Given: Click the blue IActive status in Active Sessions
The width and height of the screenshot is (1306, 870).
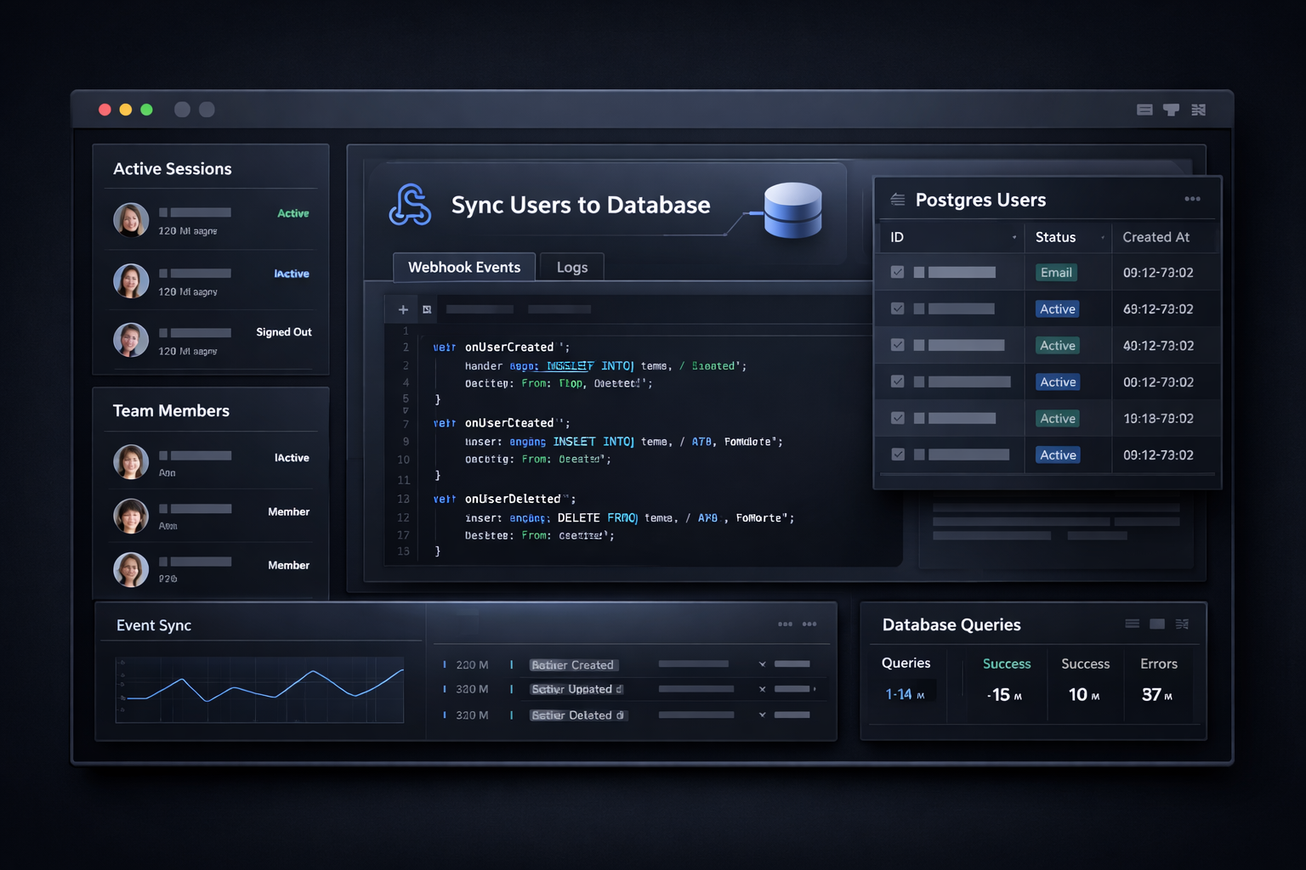Looking at the screenshot, I should click(292, 274).
